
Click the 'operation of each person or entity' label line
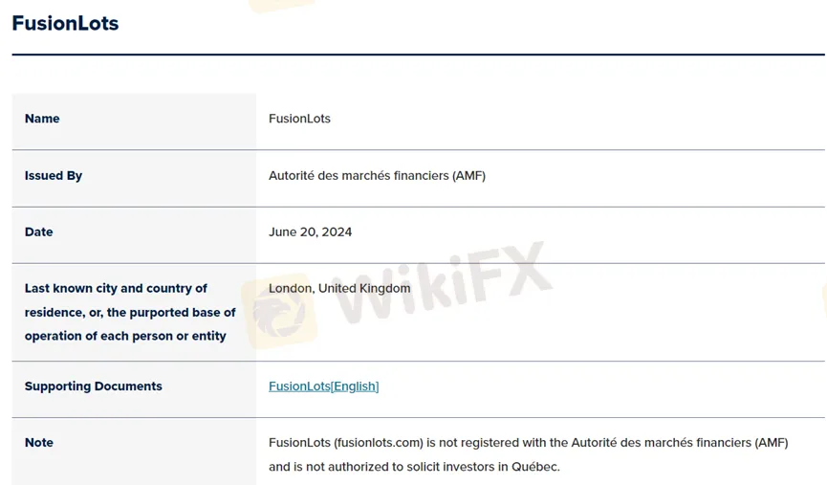click(125, 336)
